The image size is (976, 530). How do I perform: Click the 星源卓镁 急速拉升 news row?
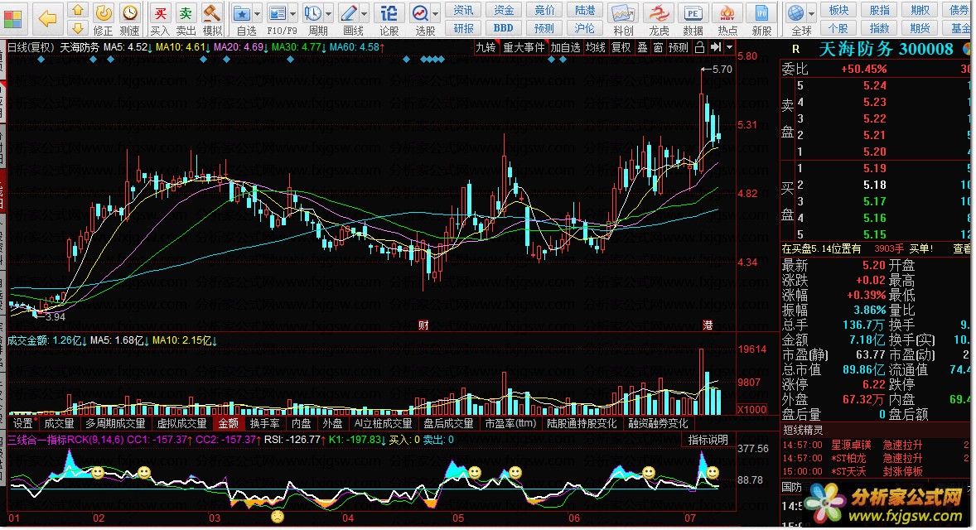point(875,446)
